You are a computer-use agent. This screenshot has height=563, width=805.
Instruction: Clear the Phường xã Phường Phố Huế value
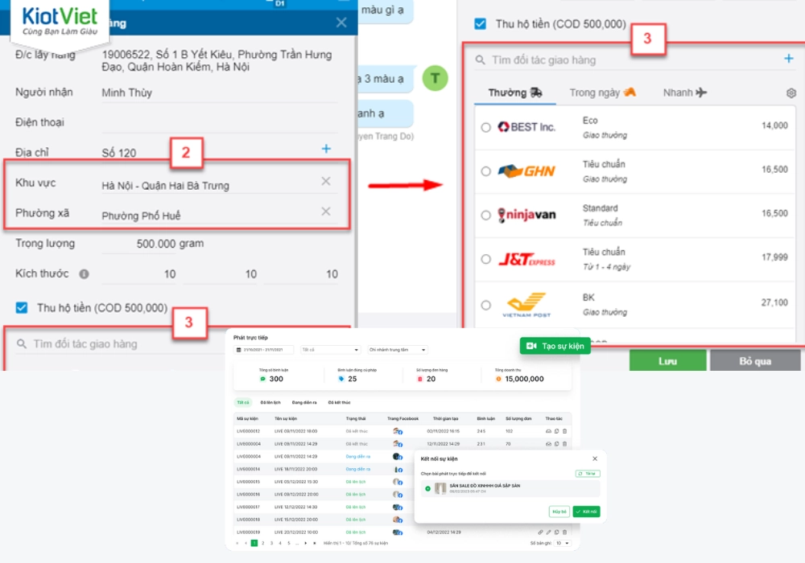[325, 212]
